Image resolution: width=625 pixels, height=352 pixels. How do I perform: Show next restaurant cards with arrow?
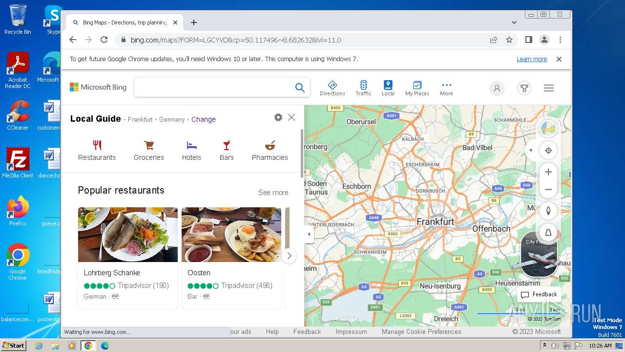289,256
